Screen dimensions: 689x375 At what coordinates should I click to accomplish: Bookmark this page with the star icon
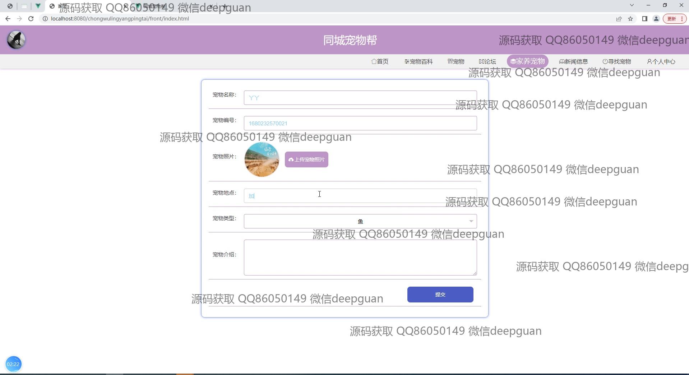630,19
